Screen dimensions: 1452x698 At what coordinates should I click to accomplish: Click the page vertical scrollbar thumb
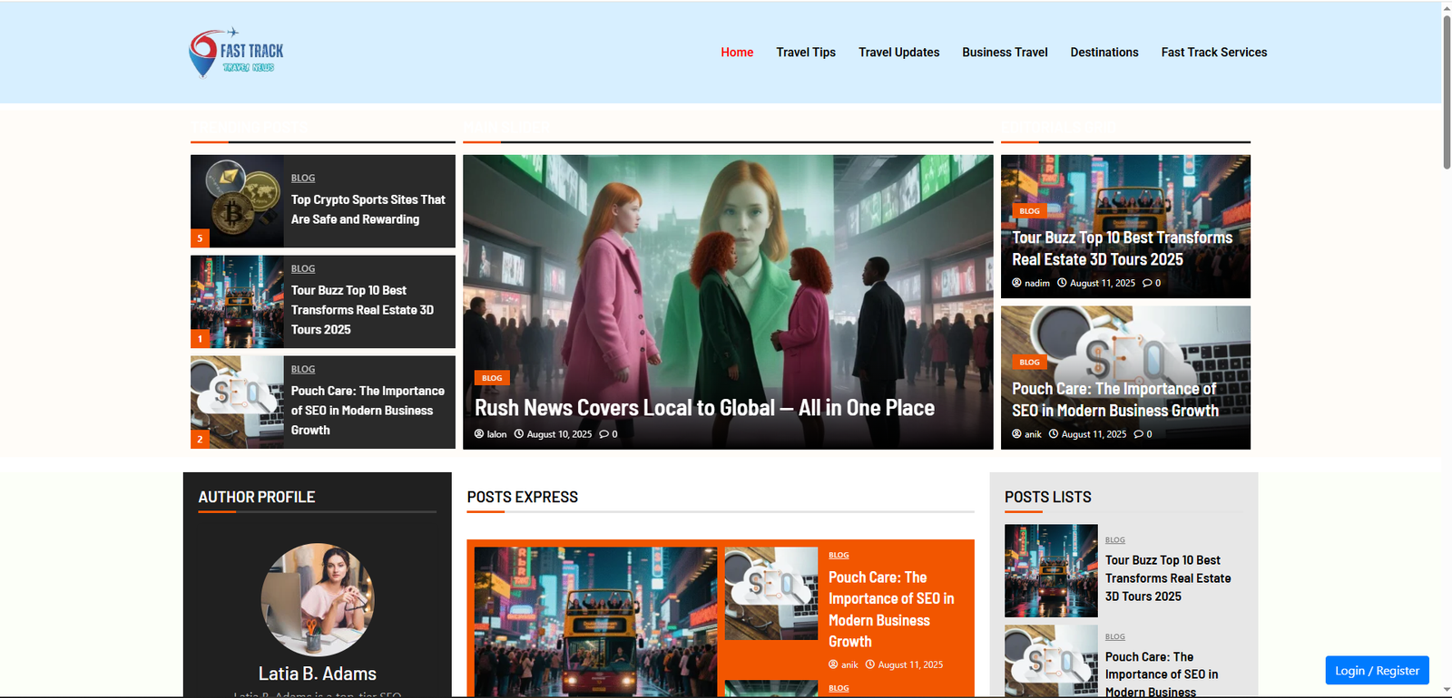(x=1447, y=91)
